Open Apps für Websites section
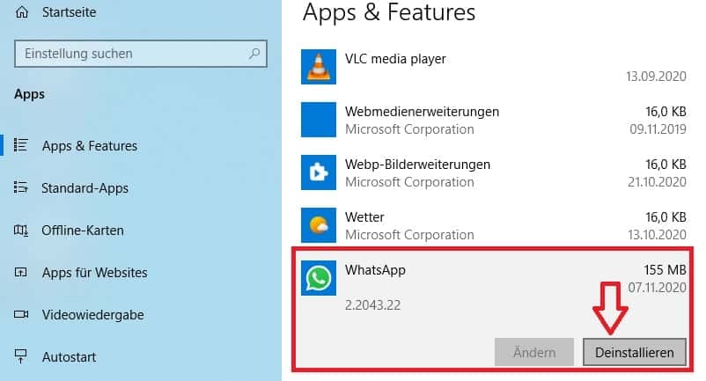 [94, 273]
